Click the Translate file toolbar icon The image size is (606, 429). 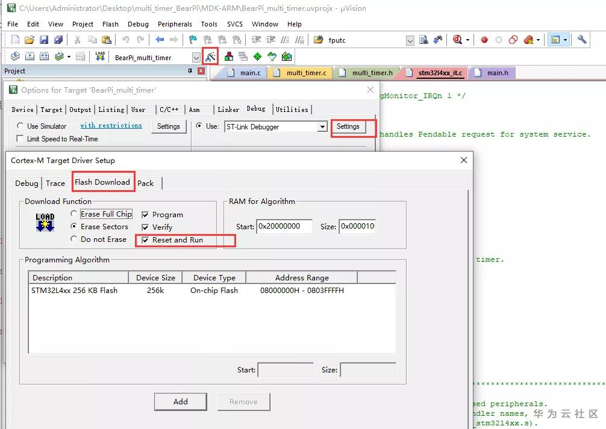tap(15, 57)
